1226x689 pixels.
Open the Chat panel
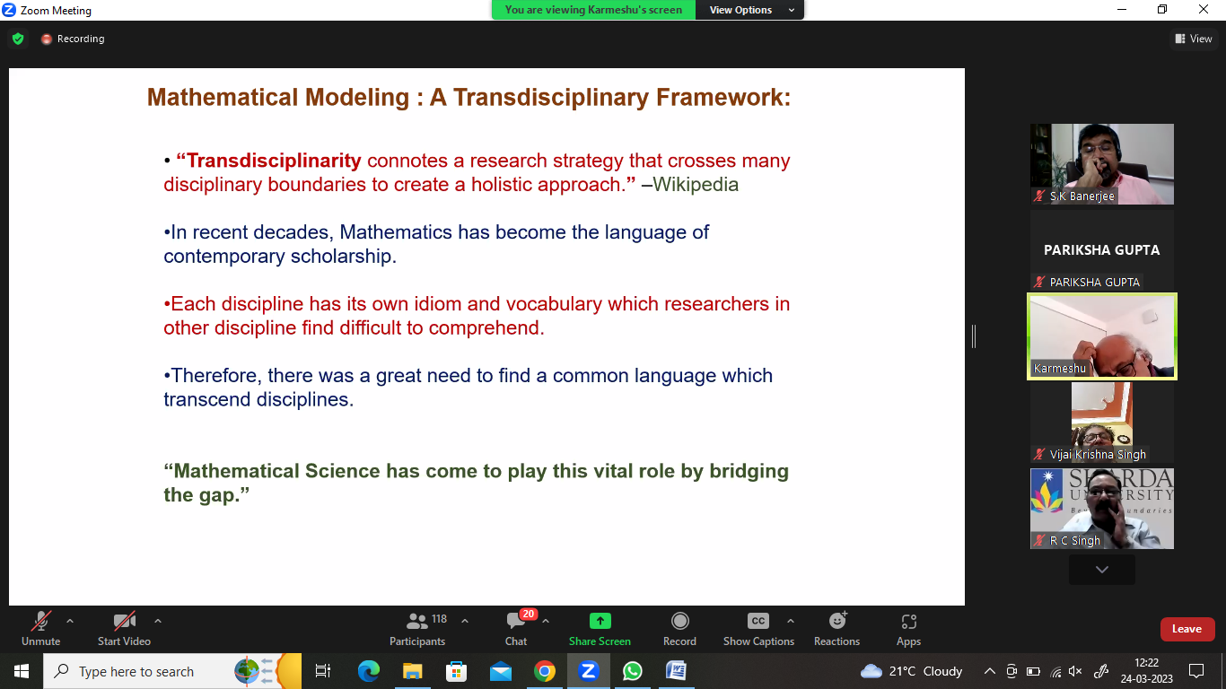click(516, 628)
